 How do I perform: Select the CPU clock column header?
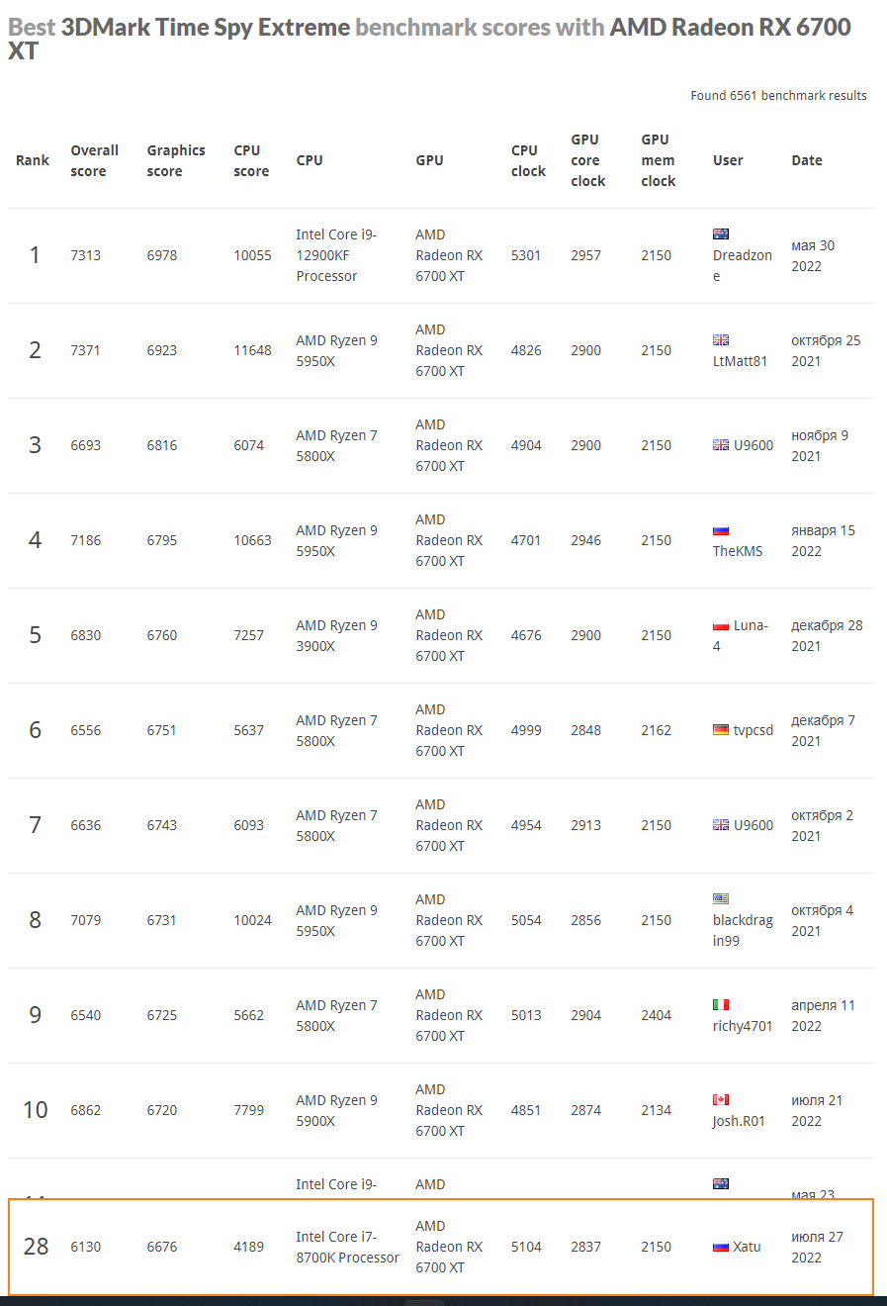click(x=528, y=160)
